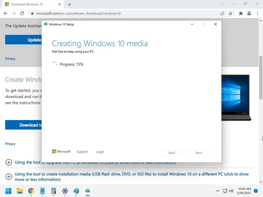
Task: Click the Back button in Setup
Action: pos(172,153)
